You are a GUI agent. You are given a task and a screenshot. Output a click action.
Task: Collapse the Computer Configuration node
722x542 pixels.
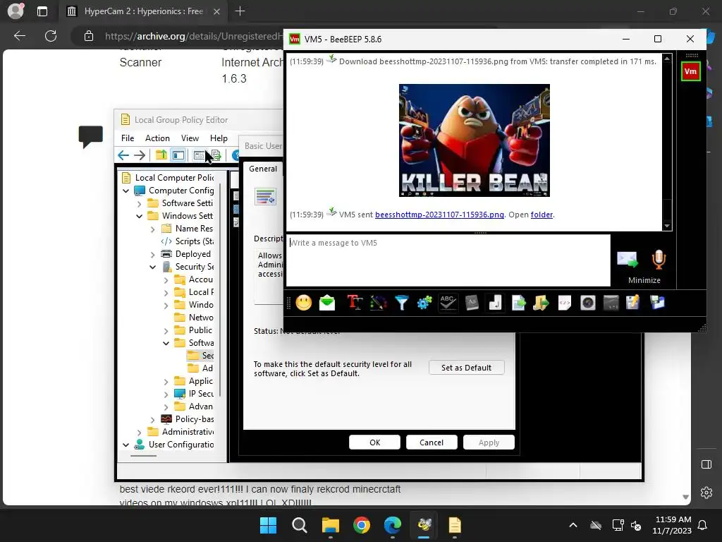[x=126, y=191]
